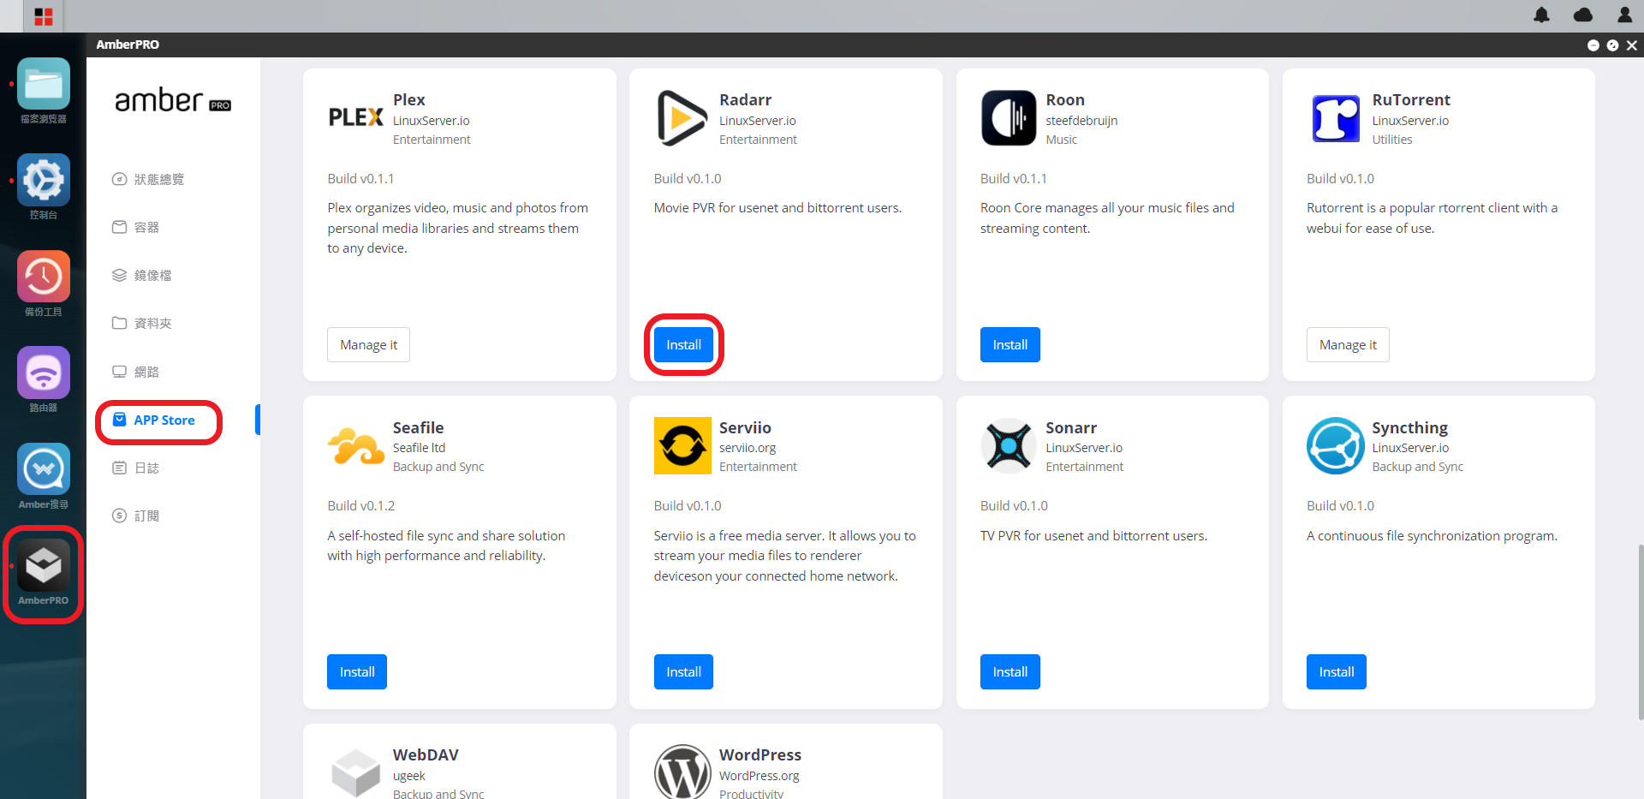Image resolution: width=1644 pixels, height=799 pixels.
Task: Install the Syncthing app
Action: pos(1337,672)
